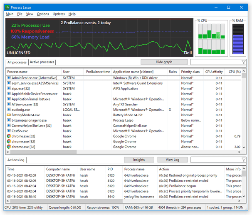Select 'Below norm...' priority for bitsumsessionagent.exe

click(x=191, y=120)
